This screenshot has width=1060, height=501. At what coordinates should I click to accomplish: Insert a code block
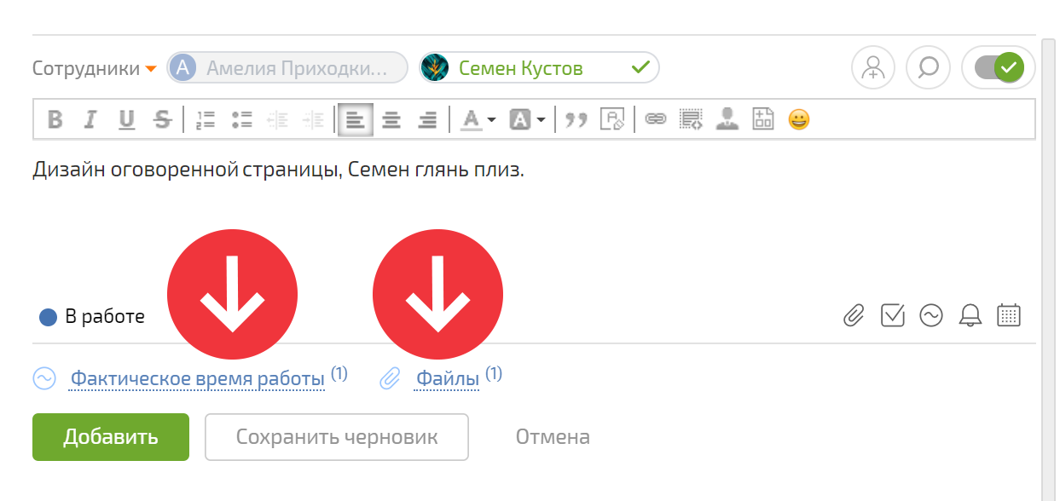[690, 120]
